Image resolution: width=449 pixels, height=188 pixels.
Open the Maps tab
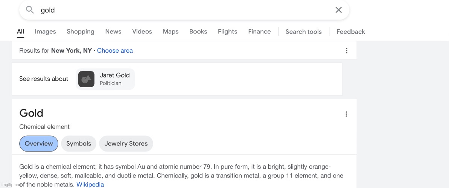[170, 32]
